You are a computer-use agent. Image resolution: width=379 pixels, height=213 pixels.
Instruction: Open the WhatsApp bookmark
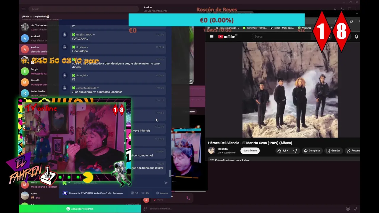click(x=304, y=28)
